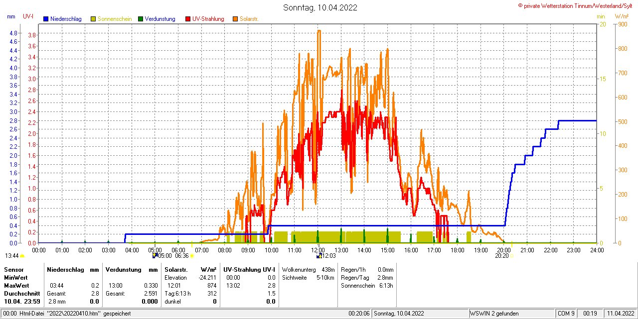638x319 pixels.
Task: Select the Solarstr. legend label
Action: (249, 19)
